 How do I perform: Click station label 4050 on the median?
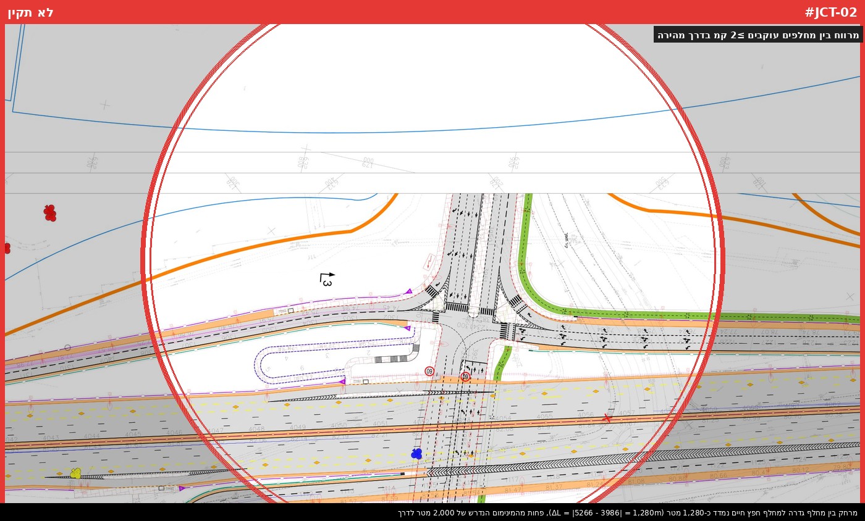[x=339, y=426]
